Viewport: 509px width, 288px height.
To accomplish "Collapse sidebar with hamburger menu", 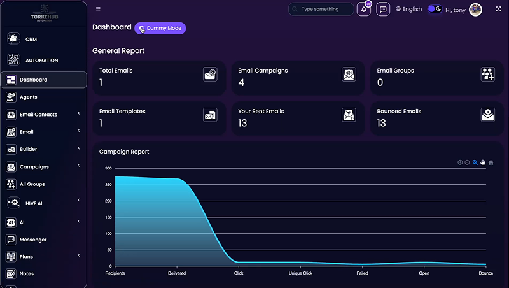I will 98,9.
